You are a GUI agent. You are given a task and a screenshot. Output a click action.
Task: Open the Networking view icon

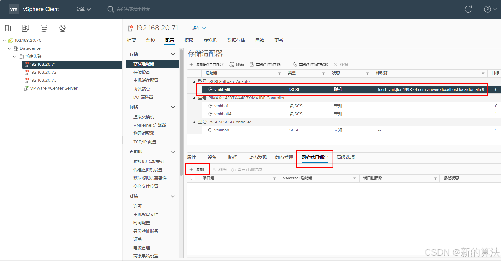point(63,28)
